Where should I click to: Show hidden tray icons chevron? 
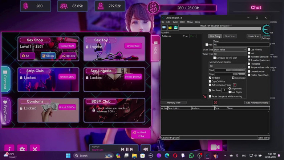225,156
